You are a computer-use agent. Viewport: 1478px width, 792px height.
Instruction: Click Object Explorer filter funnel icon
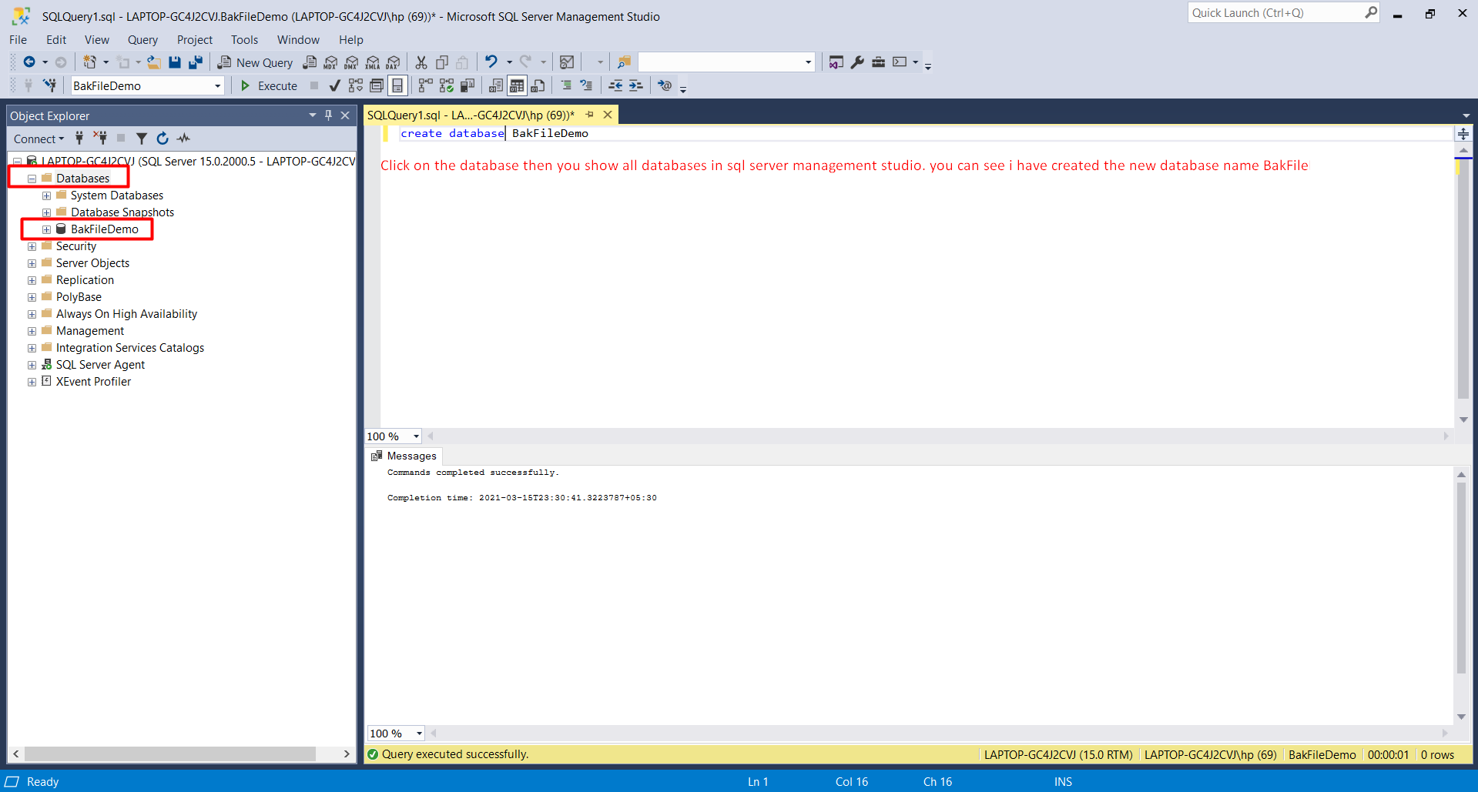142,139
